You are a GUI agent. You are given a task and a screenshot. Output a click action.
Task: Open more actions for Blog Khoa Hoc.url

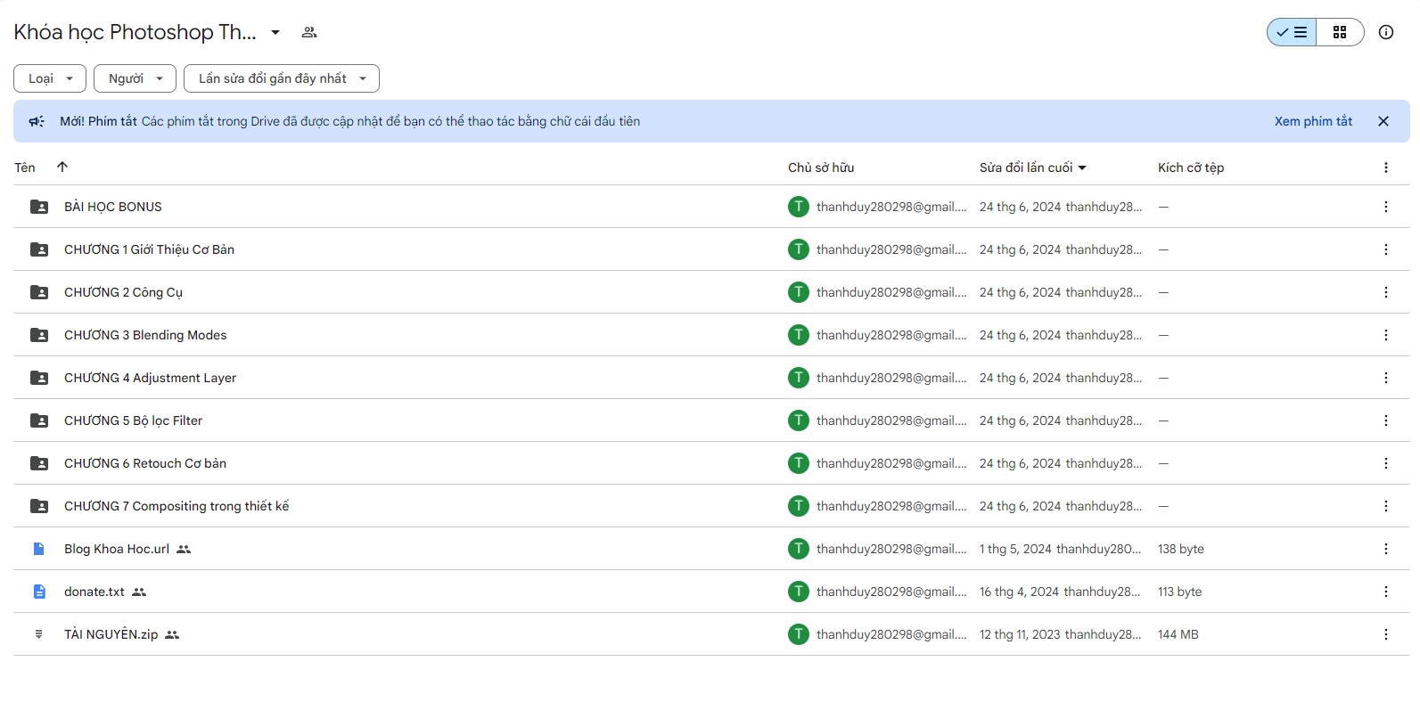[x=1386, y=549]
